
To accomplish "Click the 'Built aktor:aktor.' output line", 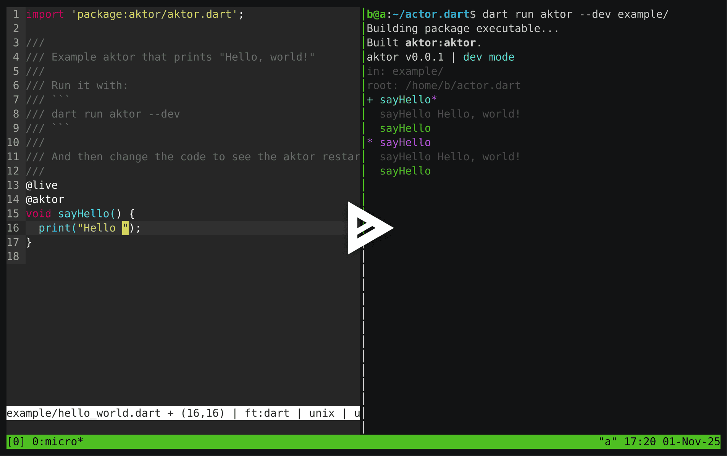I will pyautogui.click(x=424, y=43).
